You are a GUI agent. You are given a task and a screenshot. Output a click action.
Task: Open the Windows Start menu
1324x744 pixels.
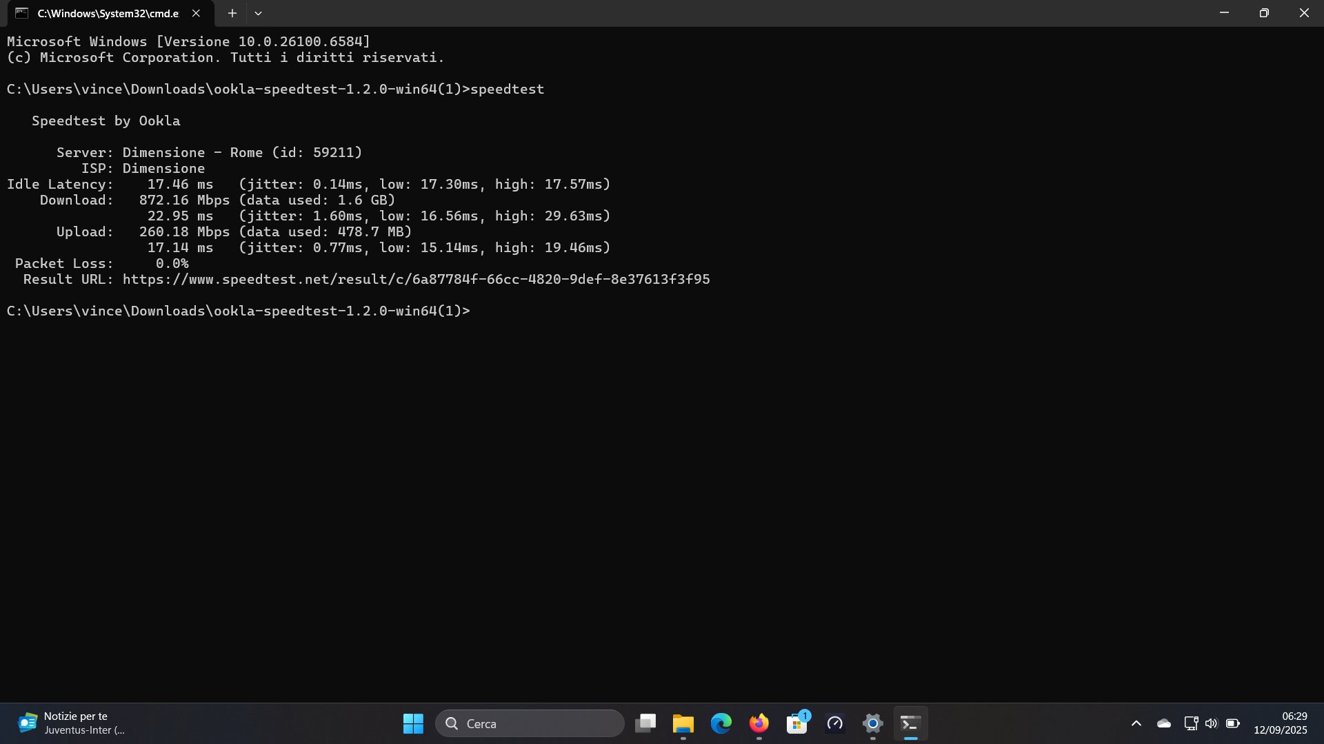tap(413, 723)
